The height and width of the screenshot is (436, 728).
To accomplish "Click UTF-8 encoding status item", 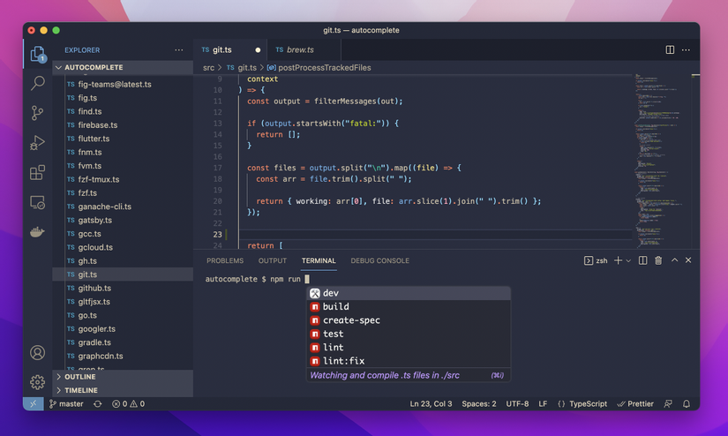I will [x=517, y=404].
